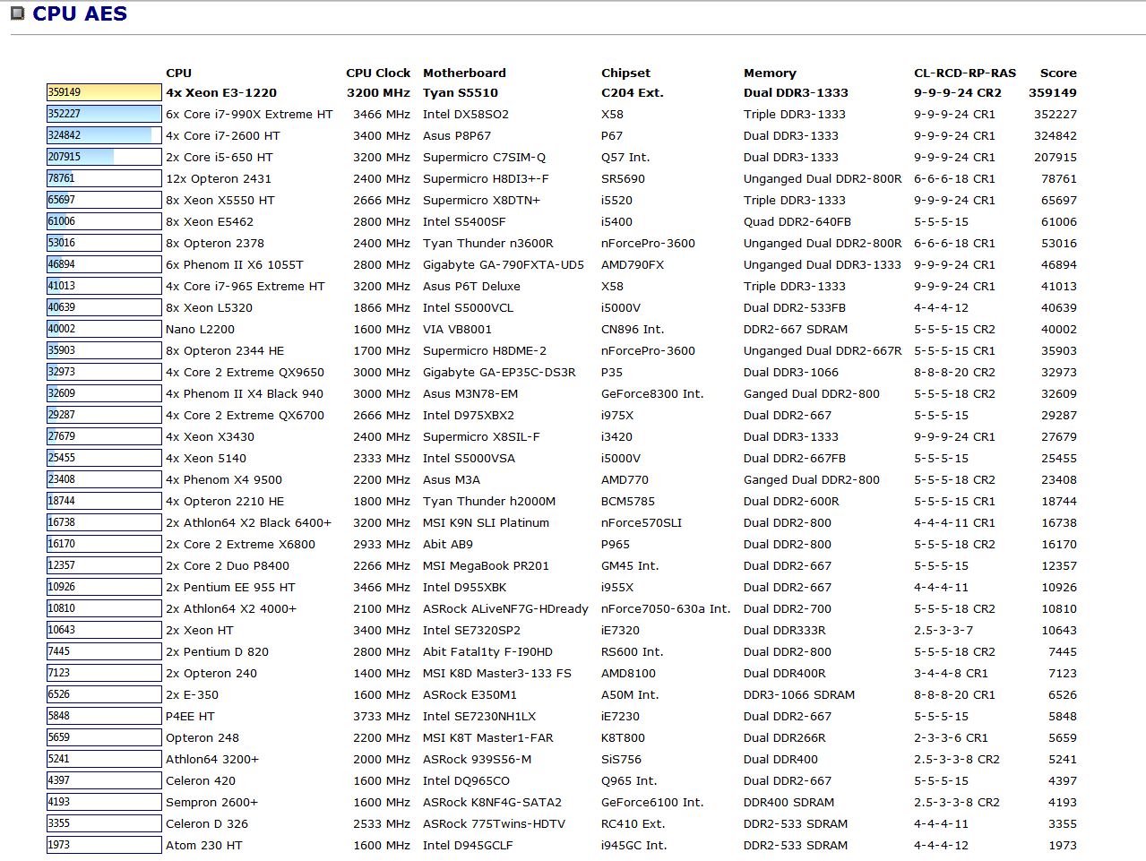Click the CPU AES heading
Image resolution: width=1146 pixels, height=861 pixels.
pos(80,13)
